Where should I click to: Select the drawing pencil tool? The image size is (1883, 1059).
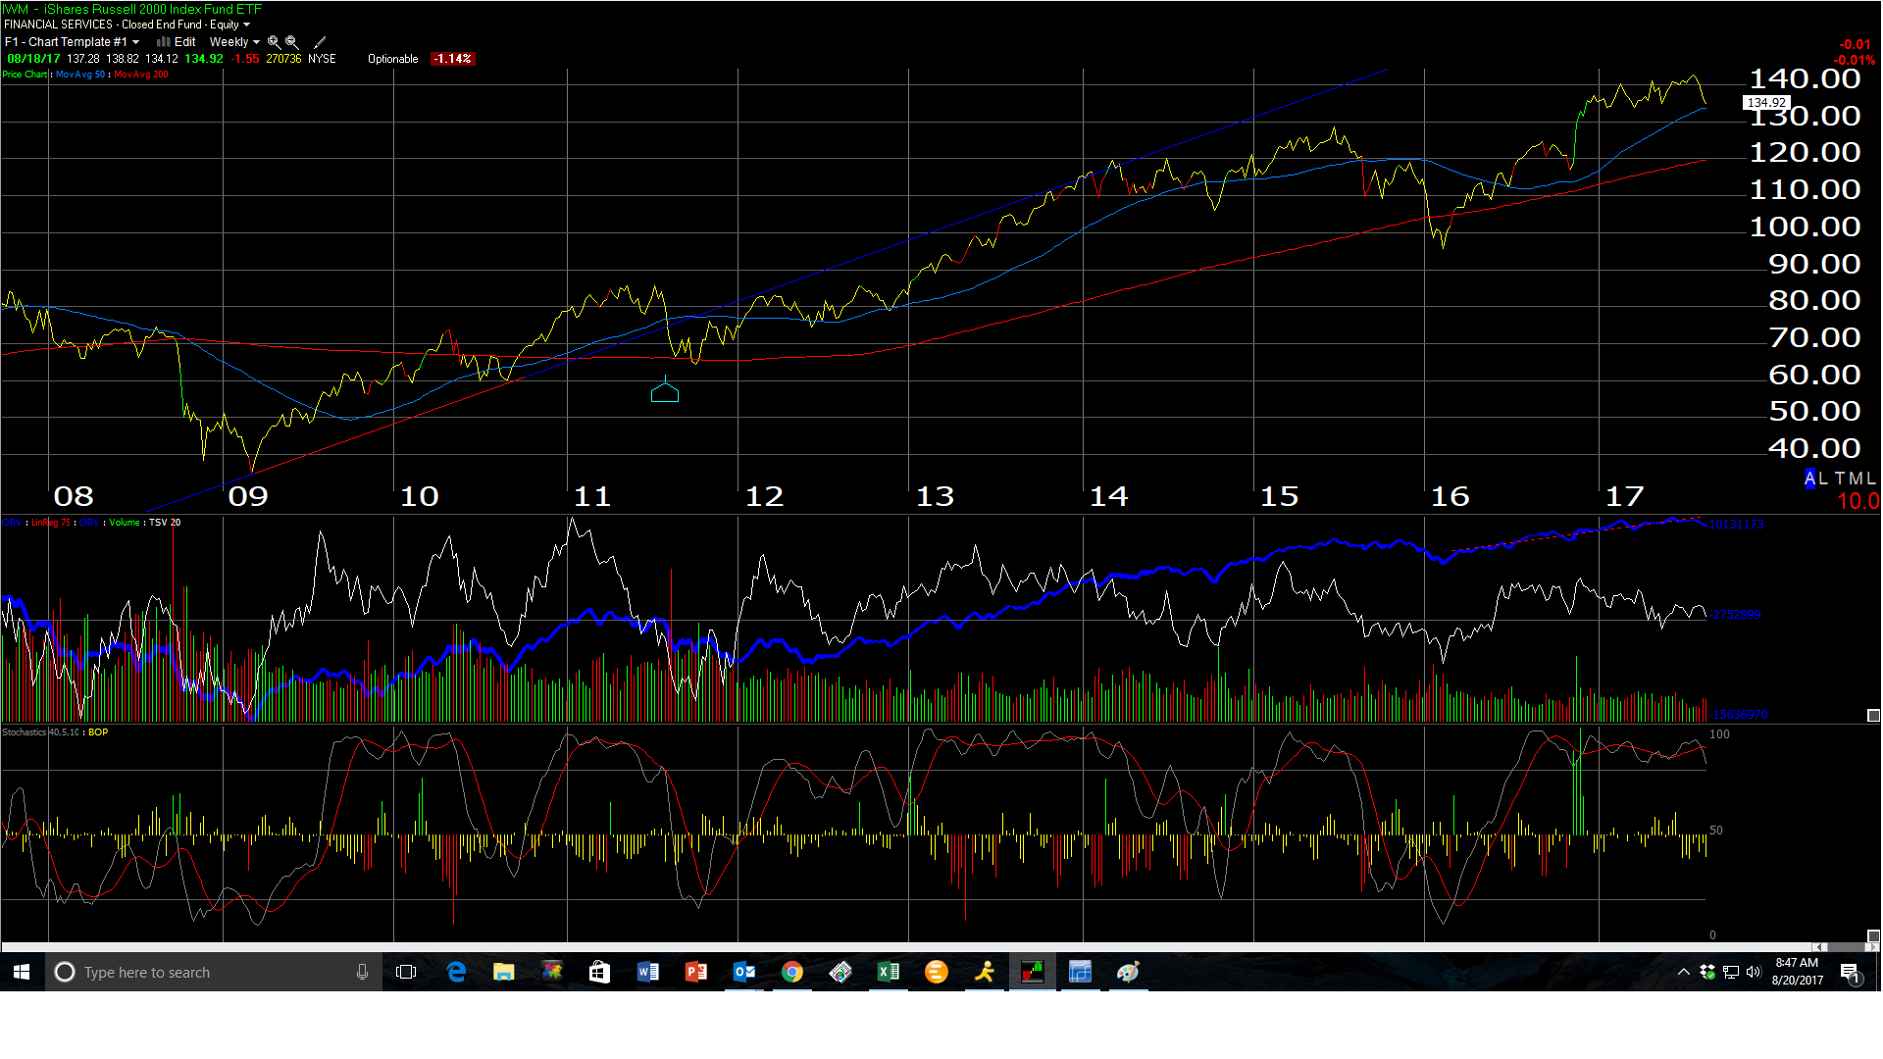click(319, 42)
